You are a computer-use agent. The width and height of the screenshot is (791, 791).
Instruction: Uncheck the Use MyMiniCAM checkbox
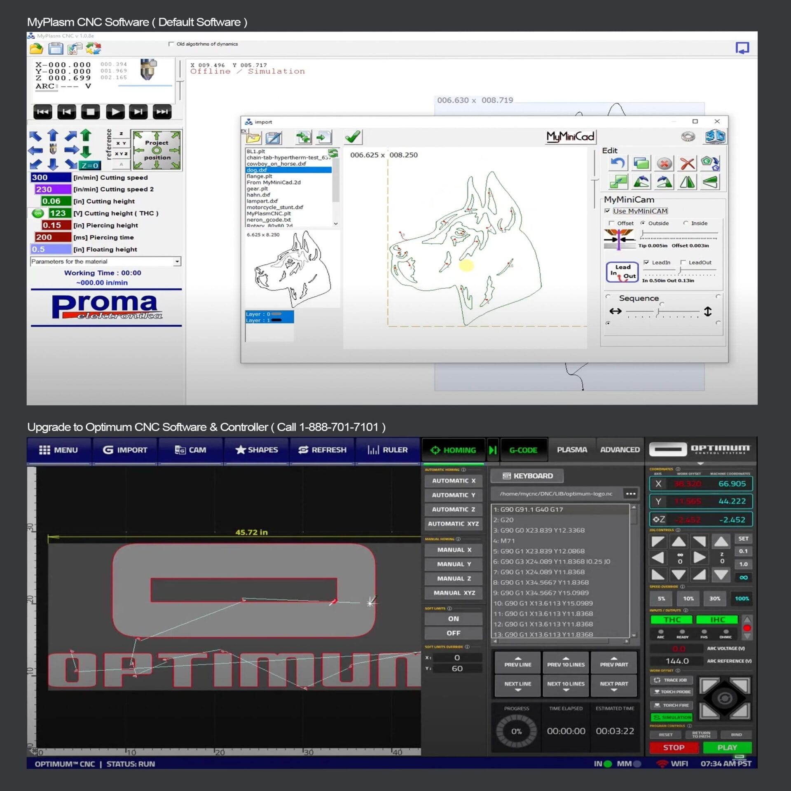point(607,211)
